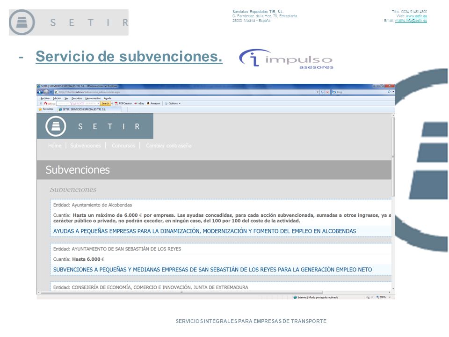
Task: Open the recent pages dropdown beside the forward arrow
Action: point(51,92)
